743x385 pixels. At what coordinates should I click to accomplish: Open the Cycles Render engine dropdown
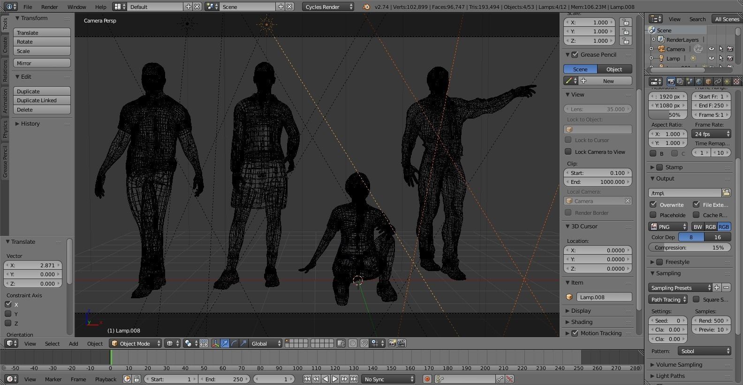click(x=328, y=7)
